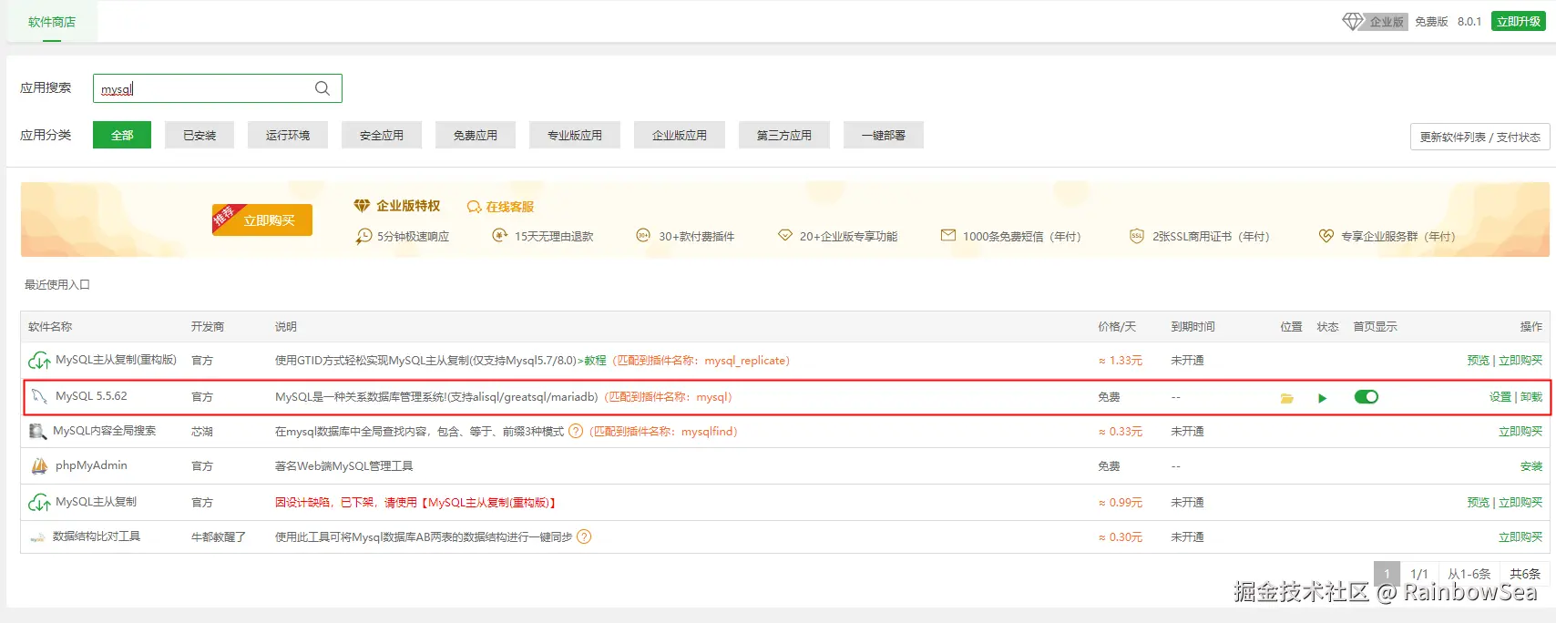Image resolution: width=1556 pixels, height=623 pixels.
Task: Select the 专业版应用 category filter
Action: coord(575,135)
